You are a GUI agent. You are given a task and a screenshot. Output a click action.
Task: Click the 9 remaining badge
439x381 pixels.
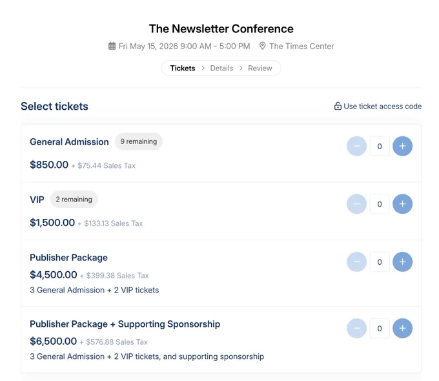click(x=139, y=141)
